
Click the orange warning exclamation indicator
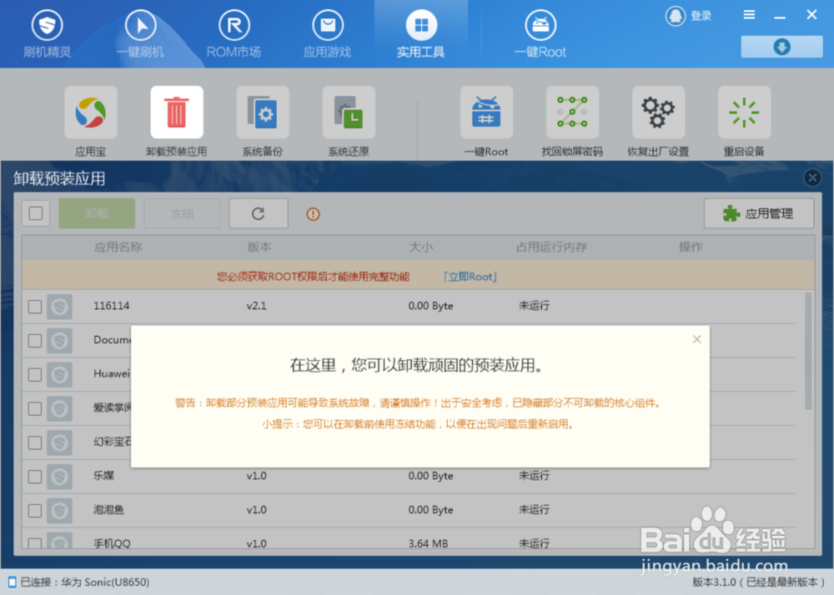312,213
